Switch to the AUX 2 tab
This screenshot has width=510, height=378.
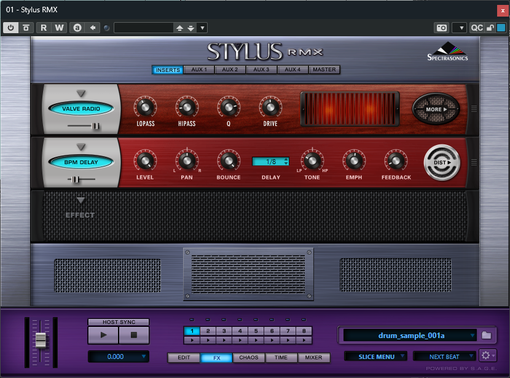tap(230, 69)
